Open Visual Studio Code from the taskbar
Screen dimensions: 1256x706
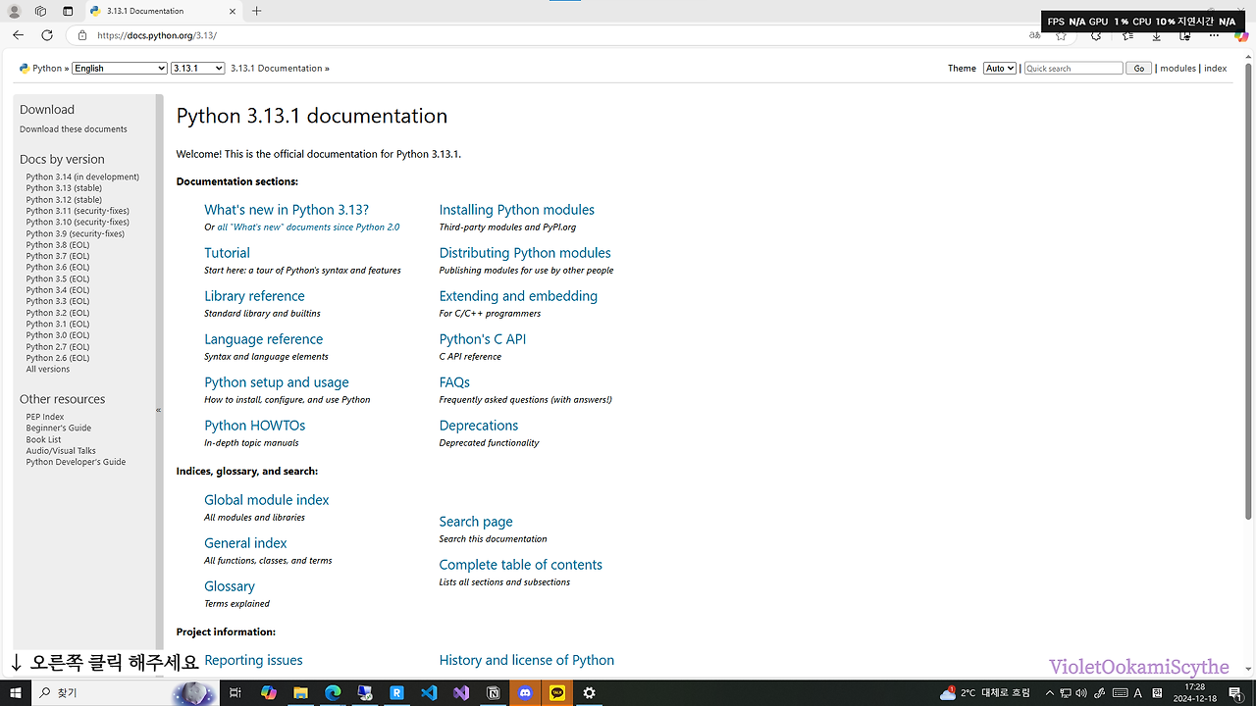(x=429, y=692)
